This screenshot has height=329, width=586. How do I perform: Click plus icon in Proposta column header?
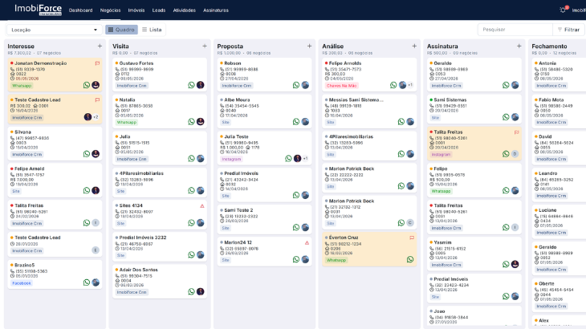click(x=309, y=46)
